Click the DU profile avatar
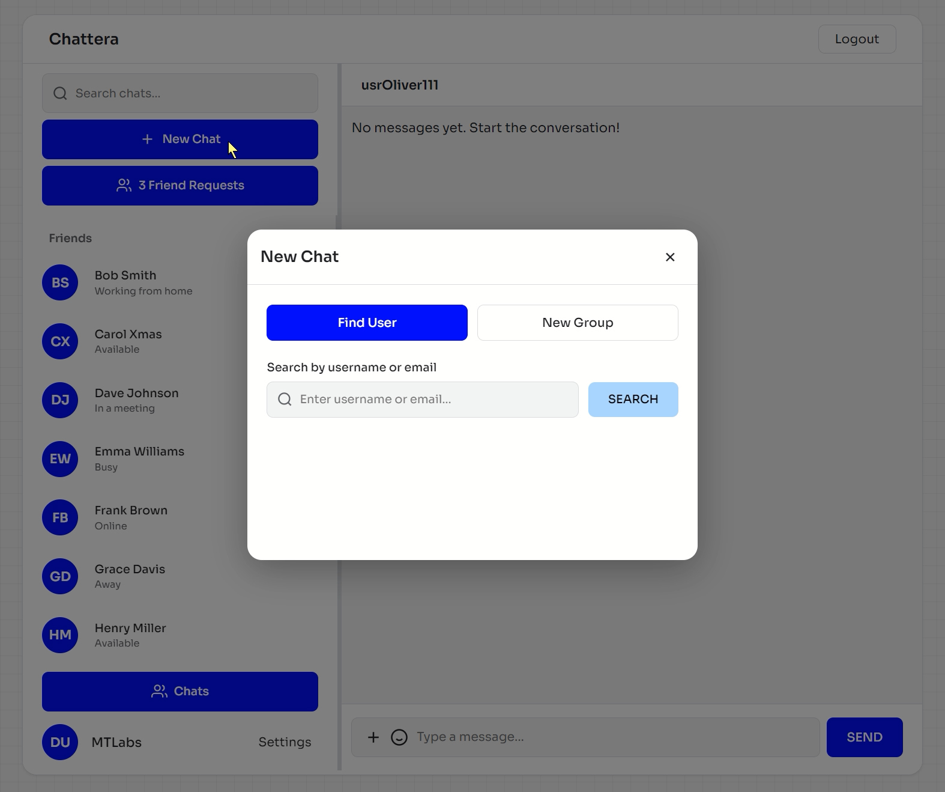Viewport: 945px width, 792px height. 60,742
